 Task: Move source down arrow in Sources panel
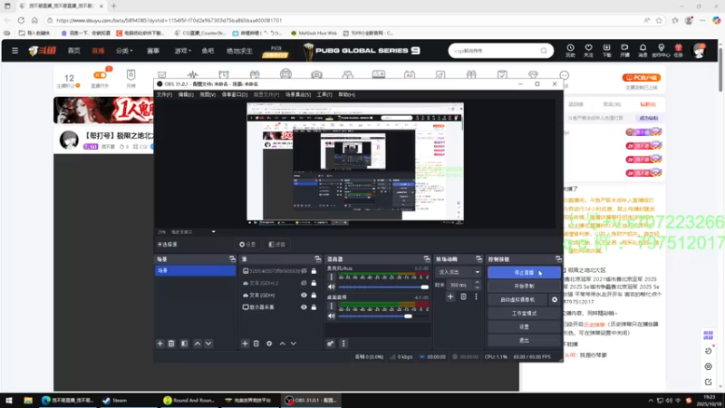pos(293,344)
